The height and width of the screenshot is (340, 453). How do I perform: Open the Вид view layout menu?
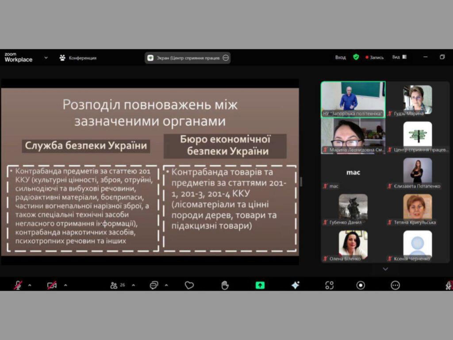pos(399,57)
